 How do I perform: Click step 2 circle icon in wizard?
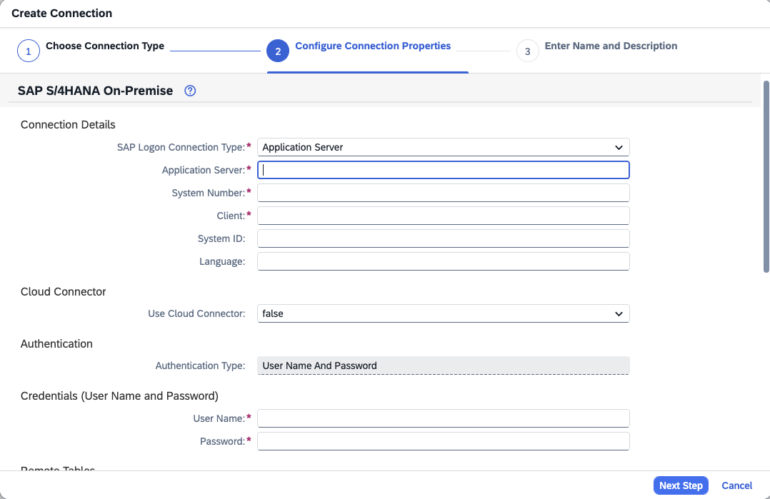(x=278, y=51)
